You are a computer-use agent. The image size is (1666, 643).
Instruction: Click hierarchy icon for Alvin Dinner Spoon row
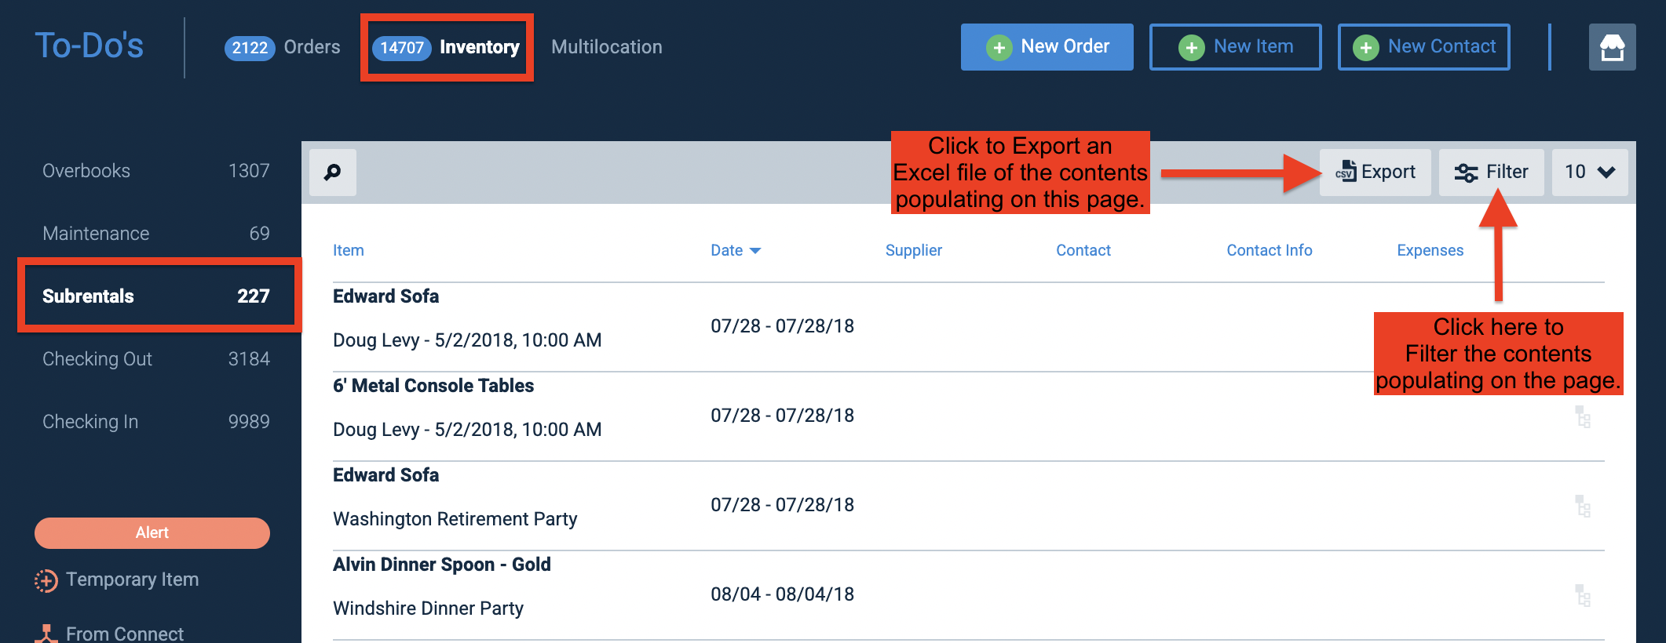[x=1583, y=595]
